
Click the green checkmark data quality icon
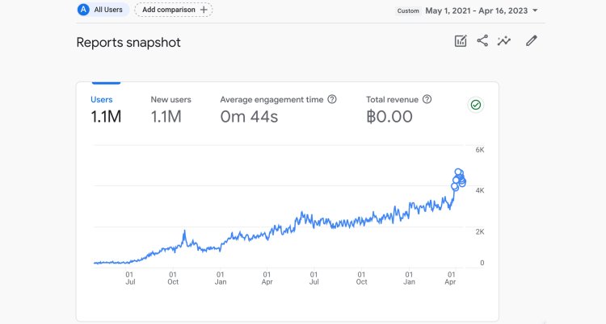tap(476, 105)
